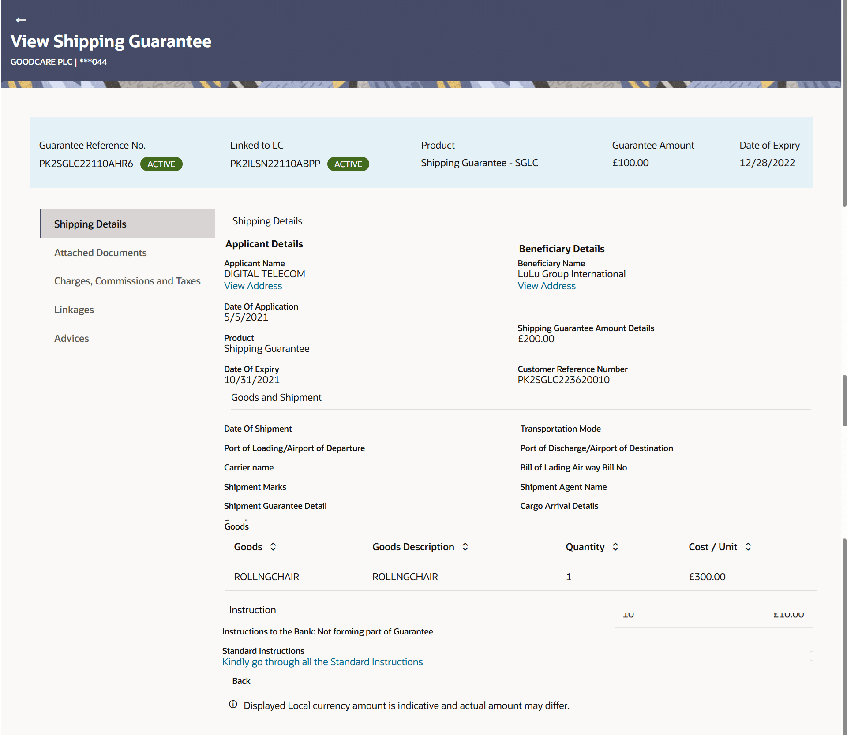Sort by Cost / Unit column arrows
The image size is (847, 735).
tap(748, 547)
